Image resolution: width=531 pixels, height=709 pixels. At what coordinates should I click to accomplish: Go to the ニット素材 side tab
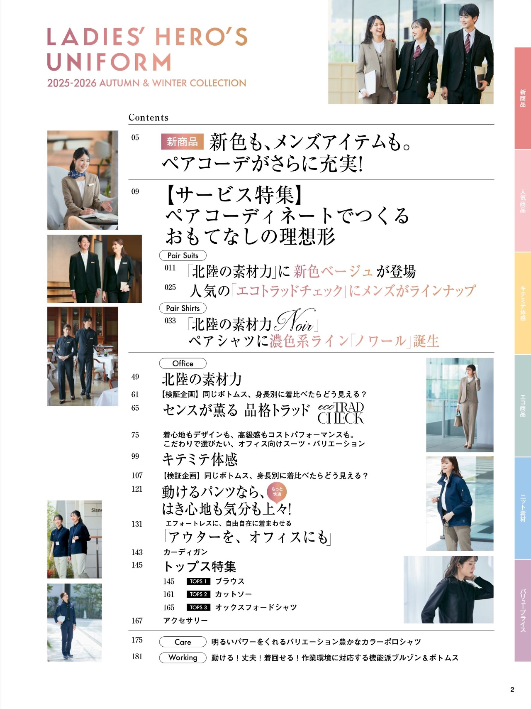tap(523, 508)
